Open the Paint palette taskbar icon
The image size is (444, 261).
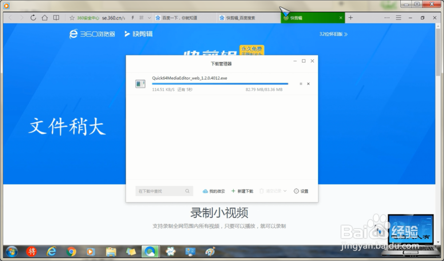point(210,251)
